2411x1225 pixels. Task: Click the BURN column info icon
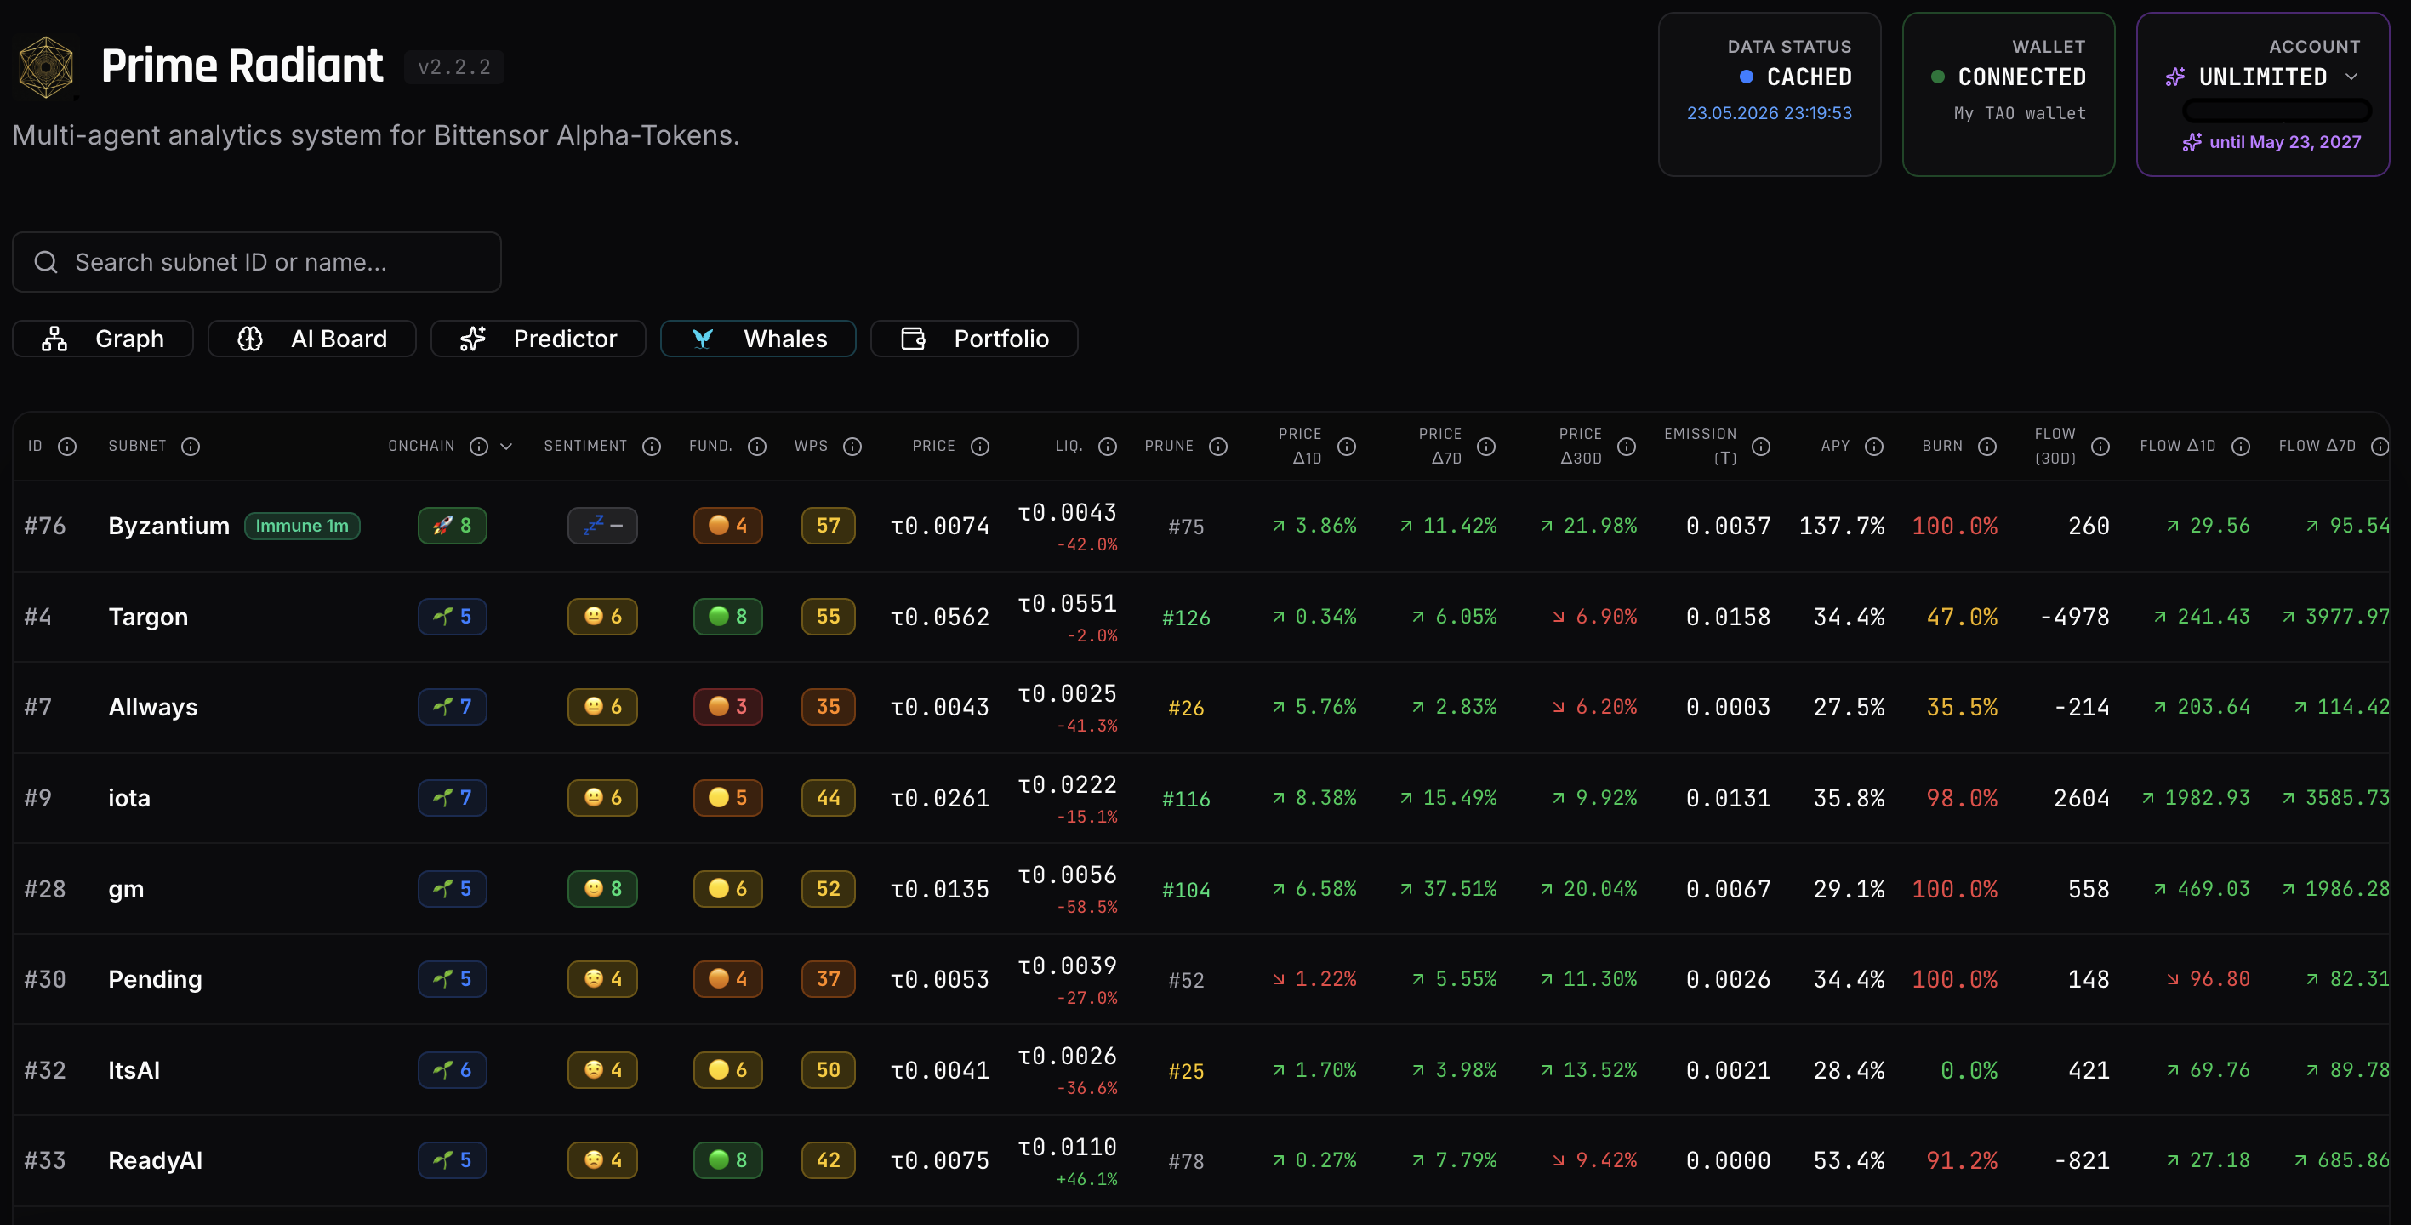(x=1987, y=447)
